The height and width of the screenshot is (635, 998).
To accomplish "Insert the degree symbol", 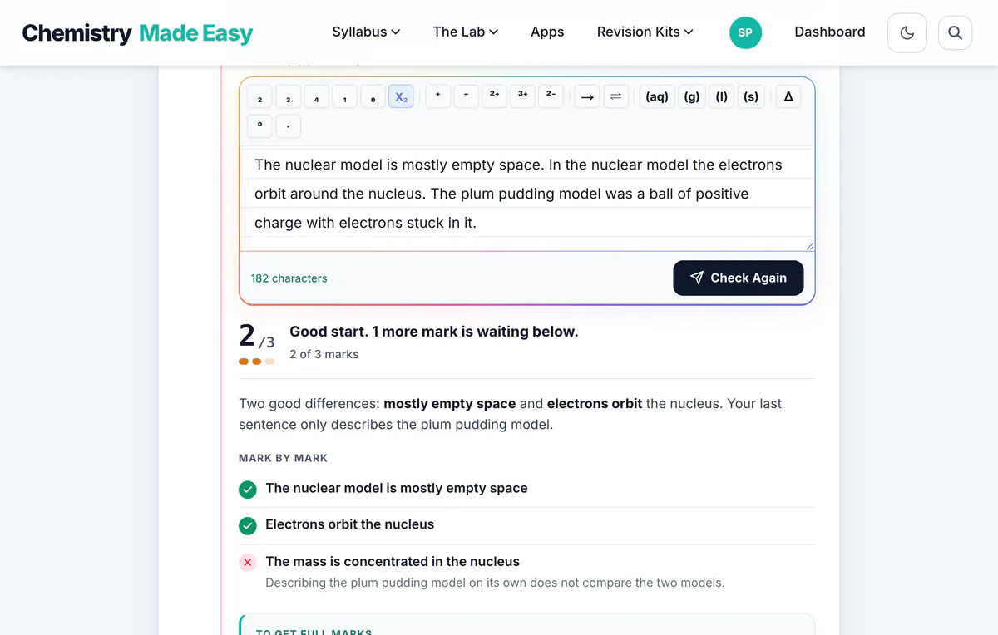I will coord(260,126).
